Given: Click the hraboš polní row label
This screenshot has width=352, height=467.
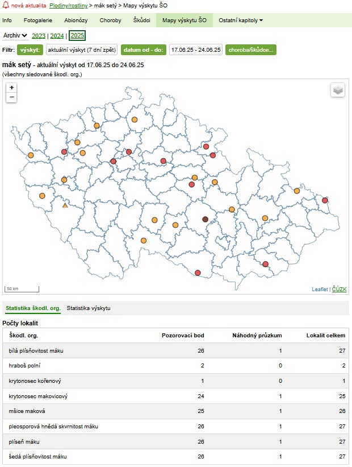Looking at the screenshot, I should [24, 365].
